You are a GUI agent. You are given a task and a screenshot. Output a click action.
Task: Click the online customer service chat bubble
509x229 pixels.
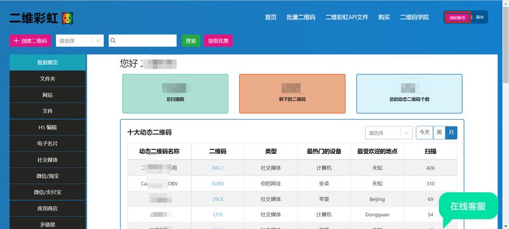coord(468,207)
